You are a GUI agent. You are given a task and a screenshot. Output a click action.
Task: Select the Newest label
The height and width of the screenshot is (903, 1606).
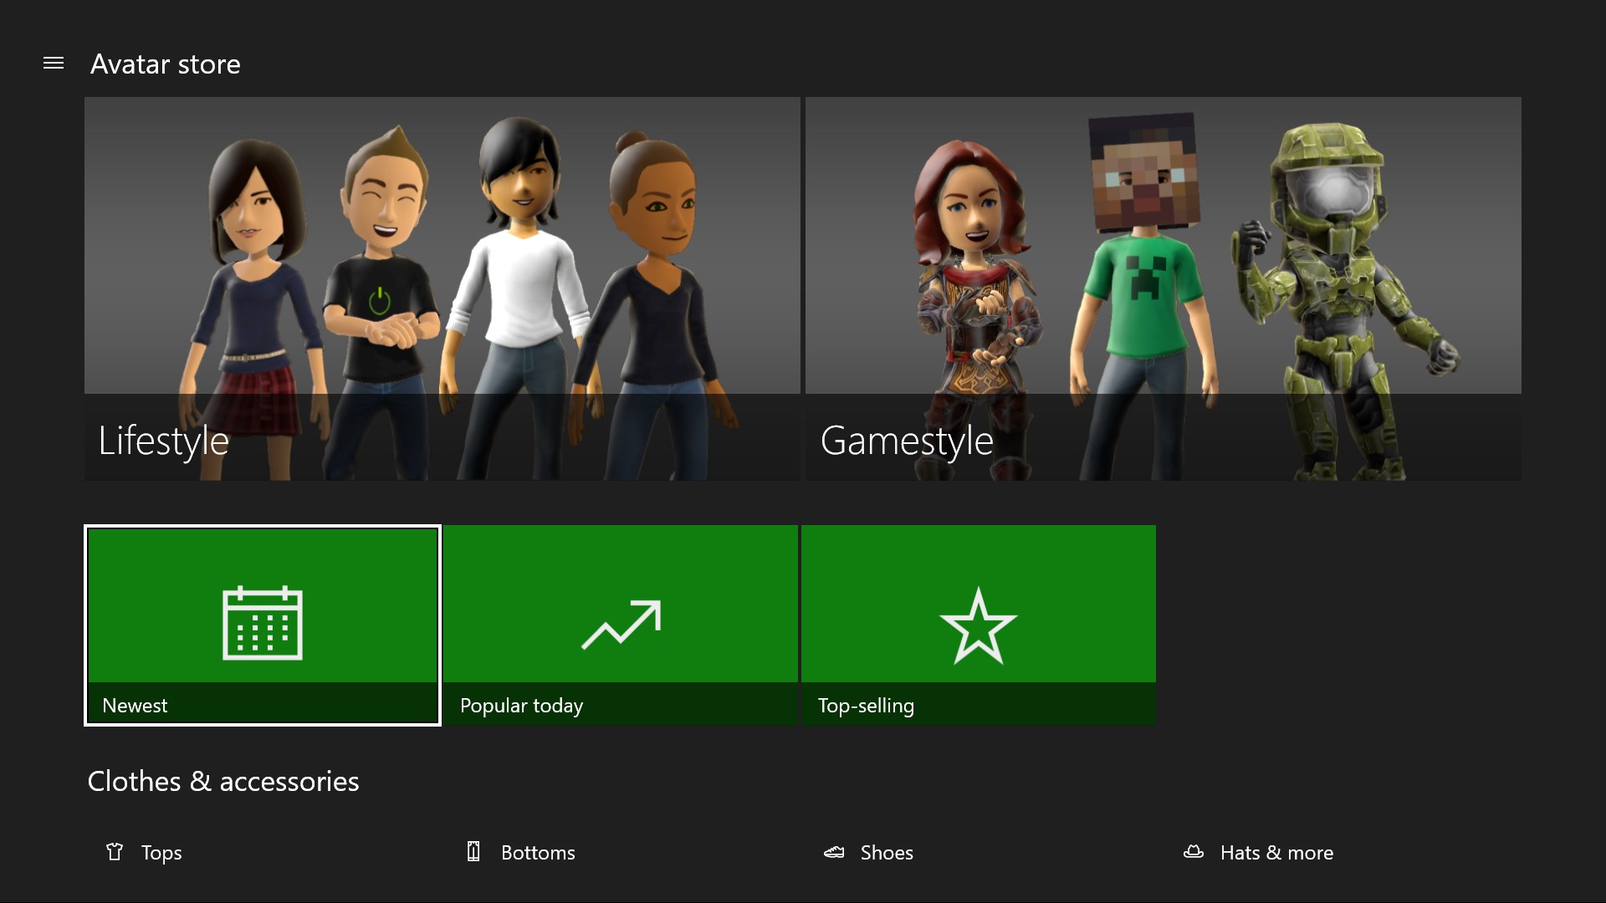(135, 706)
